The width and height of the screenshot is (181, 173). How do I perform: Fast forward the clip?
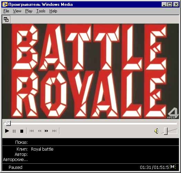coord(46,131)
